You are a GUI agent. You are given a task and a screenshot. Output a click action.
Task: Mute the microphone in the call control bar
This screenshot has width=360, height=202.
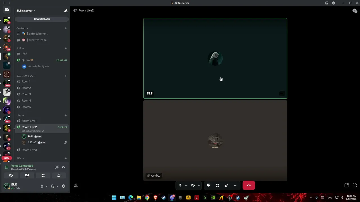[180, 185]
